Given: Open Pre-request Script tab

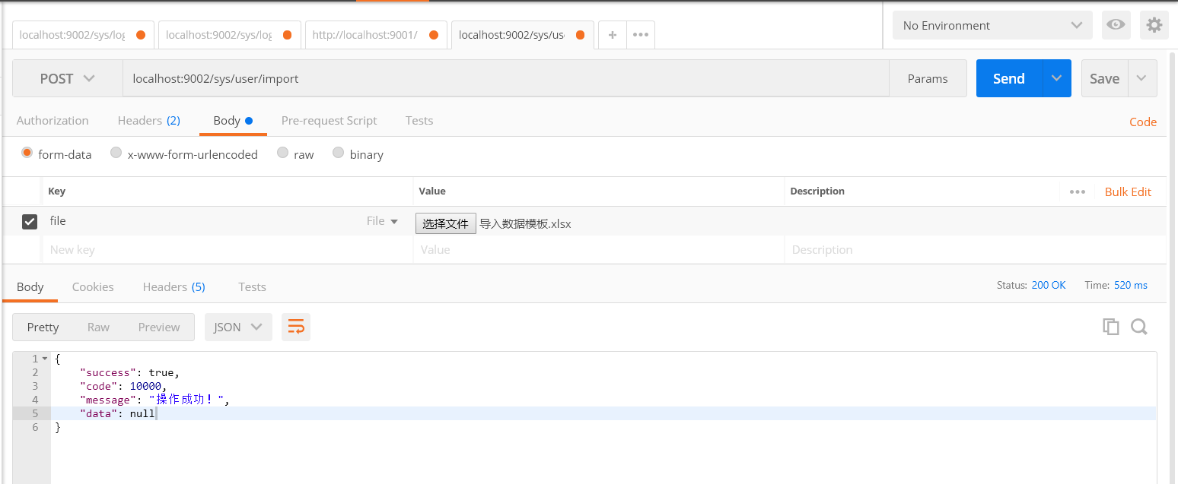Looking at the screenshot, I should coord(330,120).
